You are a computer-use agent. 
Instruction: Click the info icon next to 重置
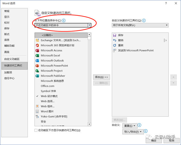point(140,125)
